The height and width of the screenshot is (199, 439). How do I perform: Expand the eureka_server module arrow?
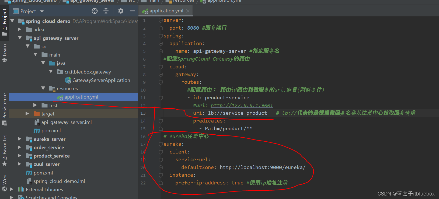point(19,139)
